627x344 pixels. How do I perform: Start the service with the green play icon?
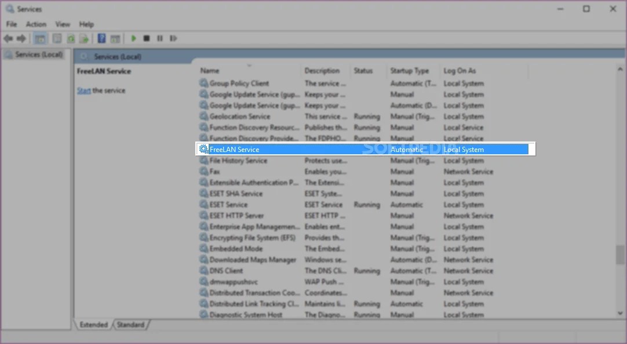[x=133, y=38]
